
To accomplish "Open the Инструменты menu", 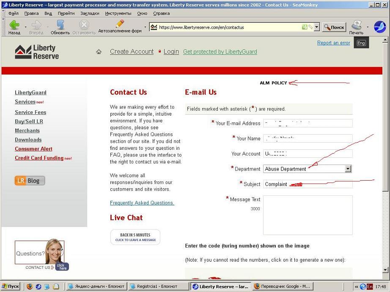I will (x=118, y=14).
